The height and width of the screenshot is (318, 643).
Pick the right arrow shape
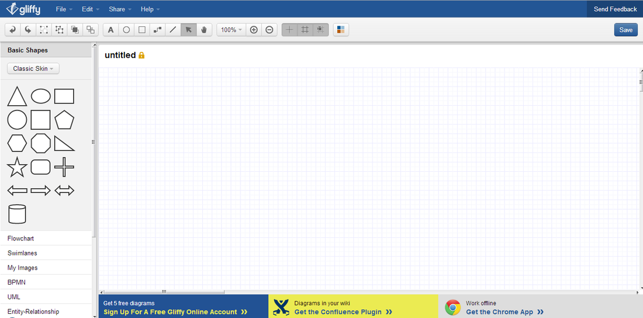(41, 191)
